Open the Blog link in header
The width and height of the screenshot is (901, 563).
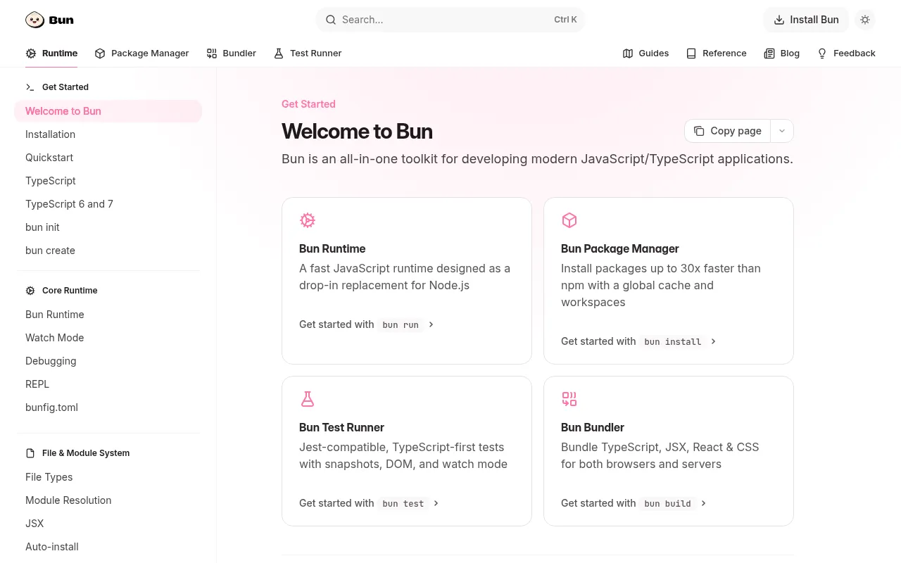(781, 53)
